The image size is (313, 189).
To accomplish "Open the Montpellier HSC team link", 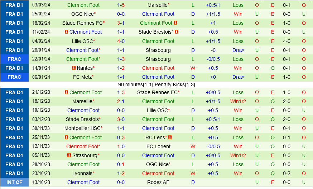I will point(82,128).
